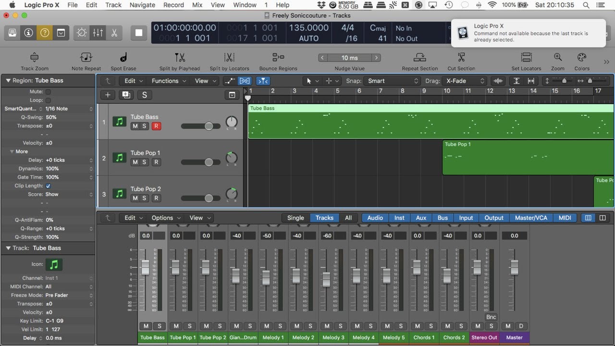
Task: Open the SmartQuantize 1/16 Note popup
Action: tap(69, 109)
